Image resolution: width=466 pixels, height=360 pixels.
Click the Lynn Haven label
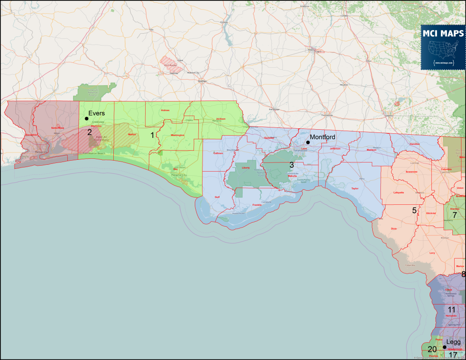tap(179, 167)
